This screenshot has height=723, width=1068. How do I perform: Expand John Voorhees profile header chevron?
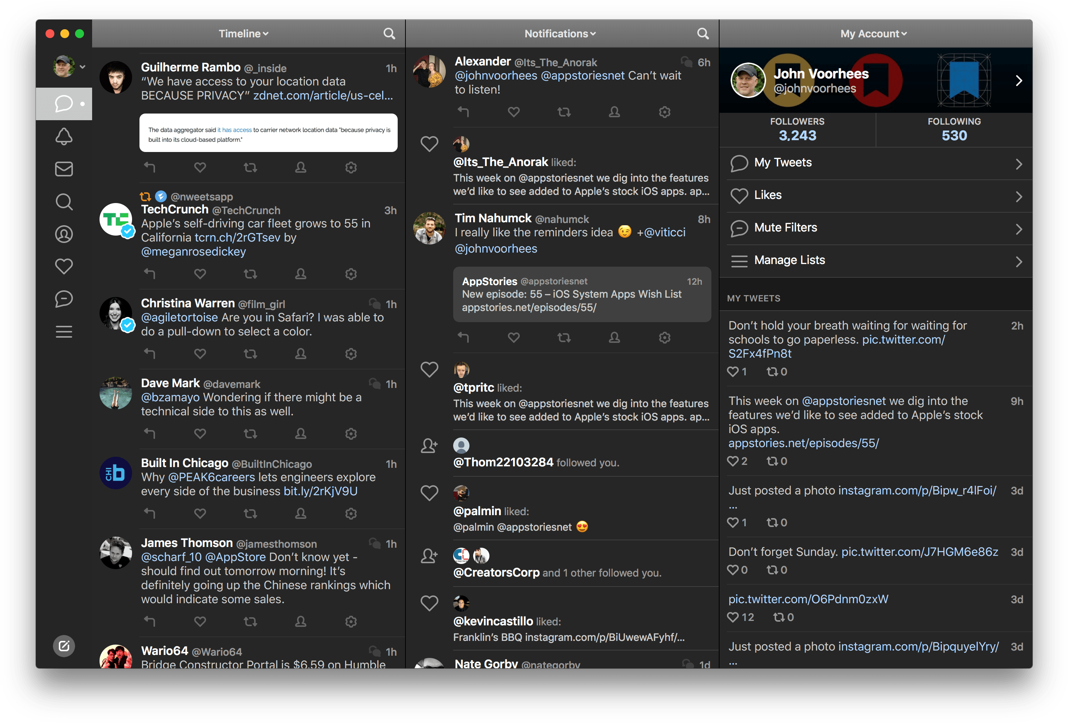[x=1019, y=80]
